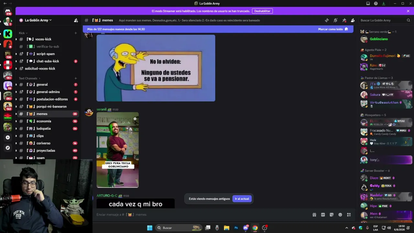The image size is (414, 233).
Task: Open the clips channel
Action: [48, 136]
